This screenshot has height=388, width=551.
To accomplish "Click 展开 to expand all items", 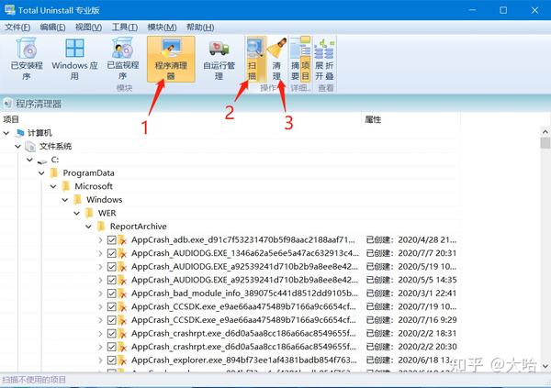I will (x=319, y=59).
